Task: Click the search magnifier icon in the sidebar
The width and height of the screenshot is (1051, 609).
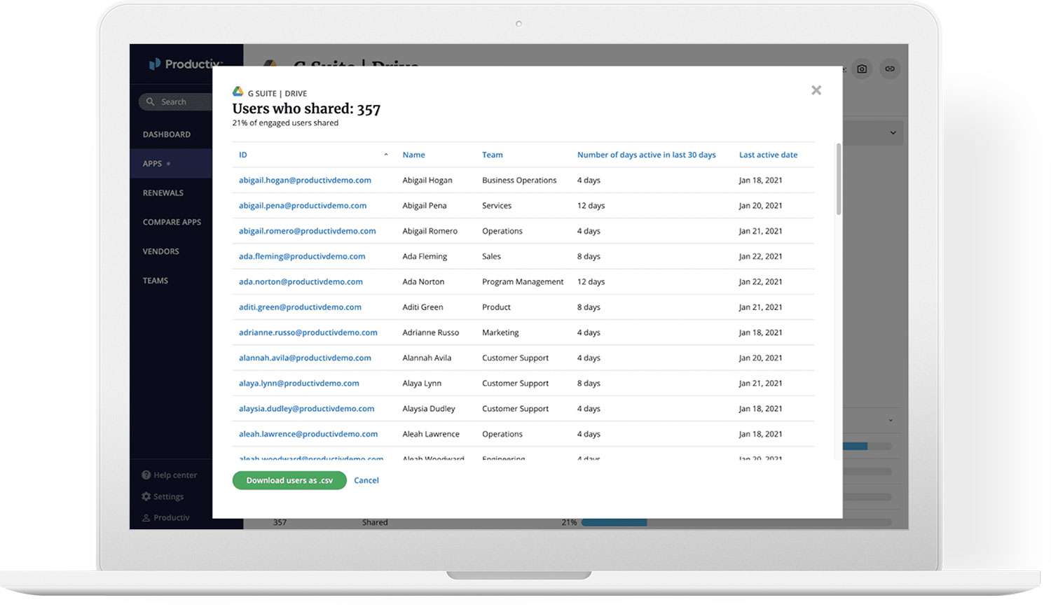Action: pyautogui.click(x=151, y=102)
